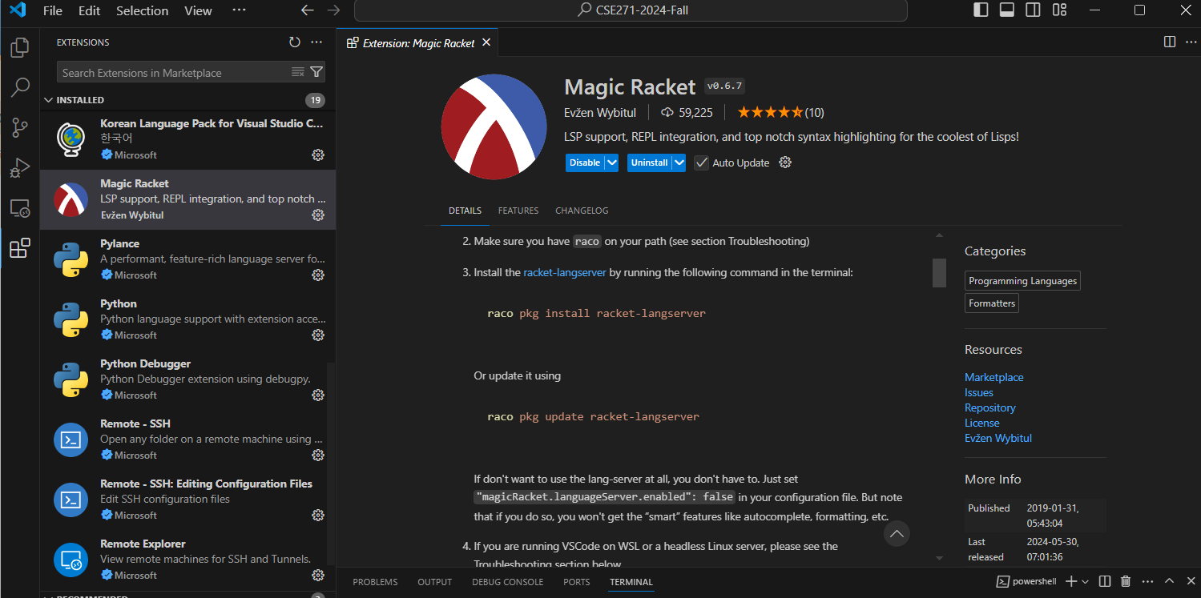Viewport: 1201px width, 598px height.
Task: Follow the racket-langserver link
Action: (x=565, y=272)
